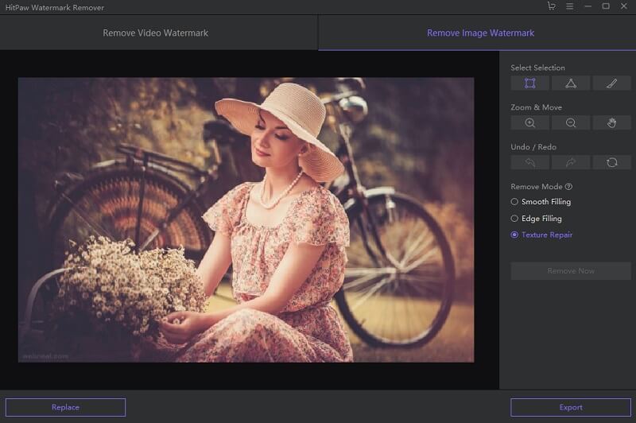
Task: Export the edited image
Action: tap(570, 407)
